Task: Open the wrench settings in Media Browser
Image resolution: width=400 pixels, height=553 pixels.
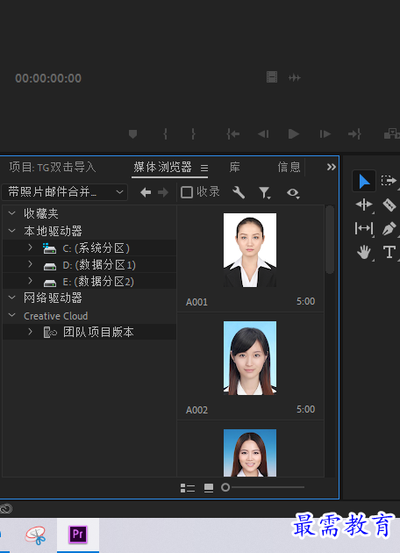Action: click(239, 192)
